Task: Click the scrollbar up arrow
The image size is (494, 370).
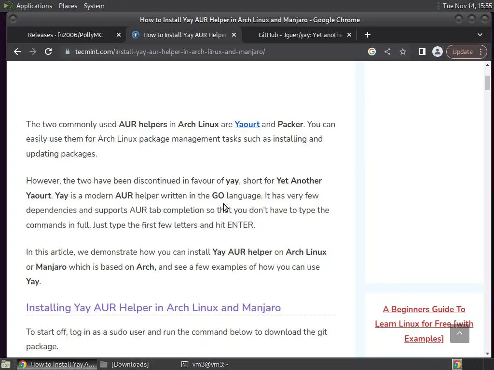Action: [487, 65]
